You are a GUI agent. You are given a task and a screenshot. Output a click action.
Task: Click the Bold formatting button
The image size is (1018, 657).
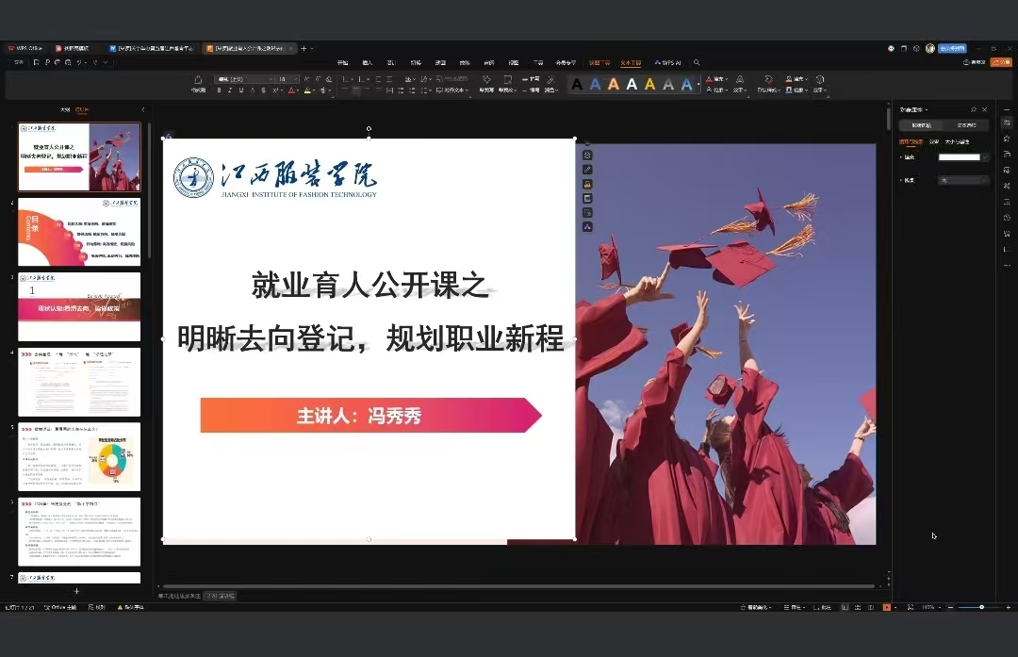pos(221,90)
